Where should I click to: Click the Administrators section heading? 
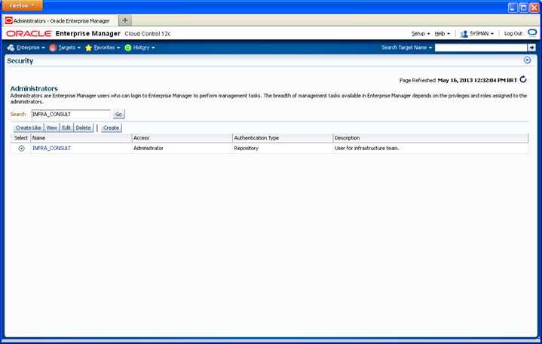tap(34, 88)
